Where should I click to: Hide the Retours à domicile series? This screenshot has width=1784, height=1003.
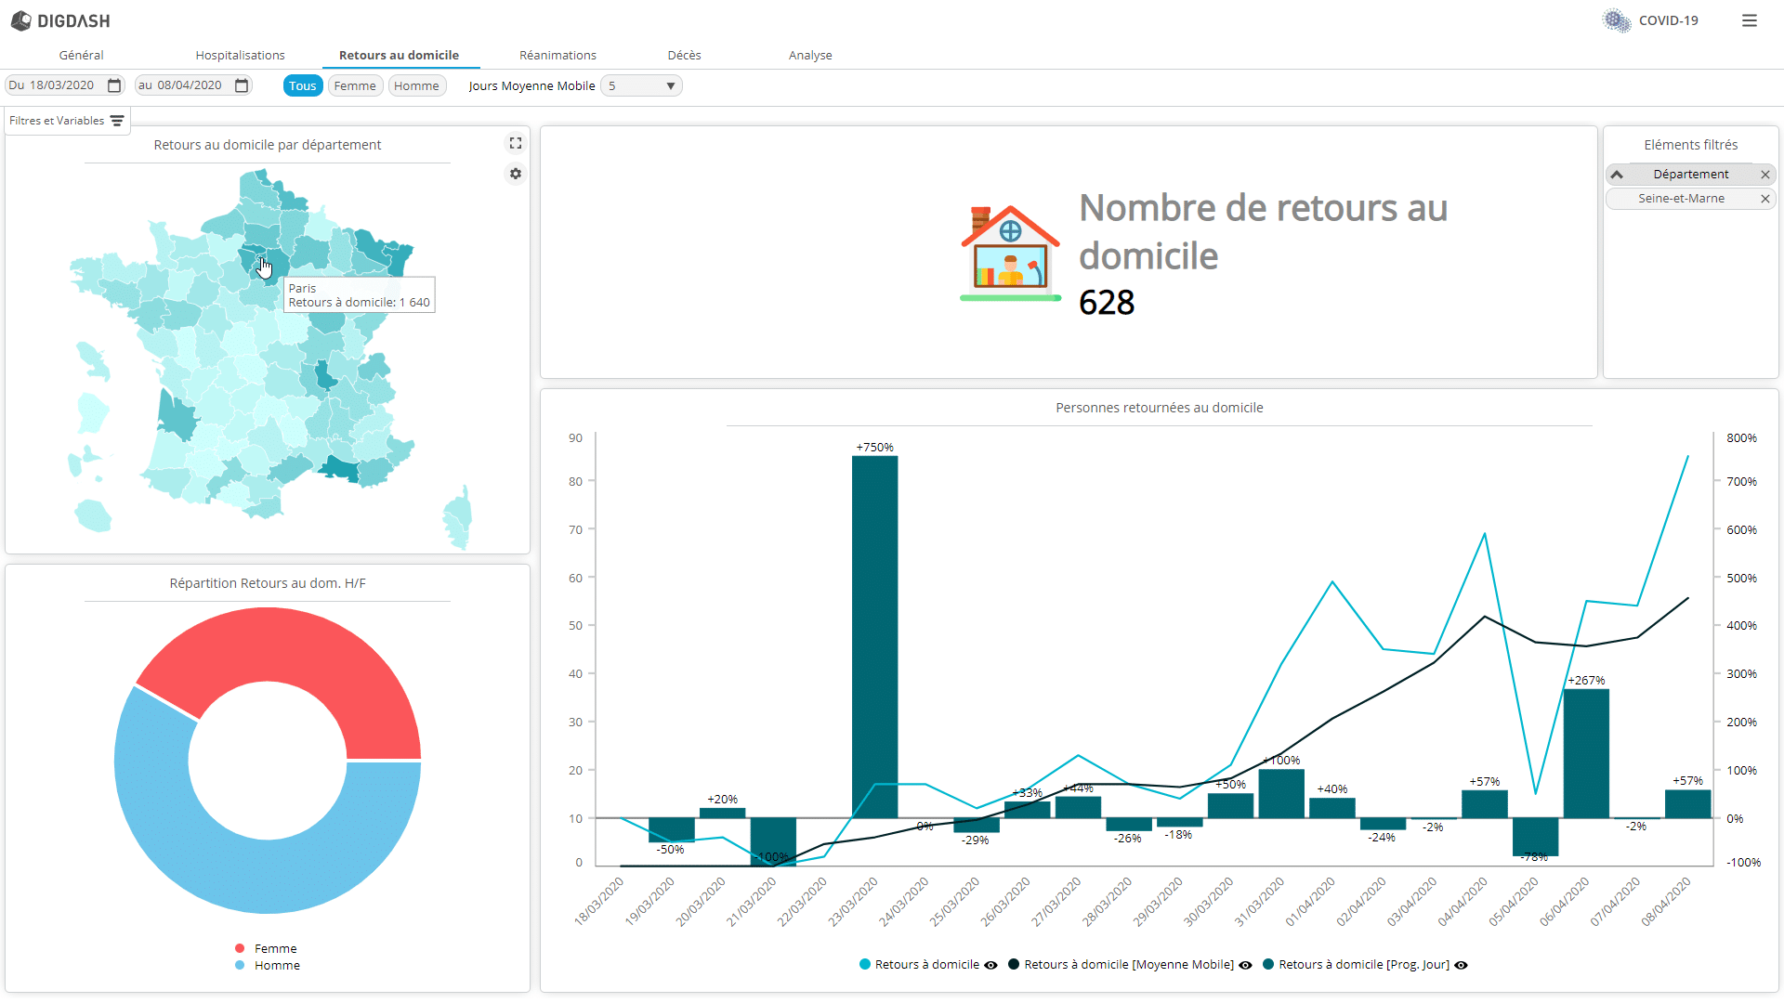pyautogui.click(x=990, y=965)
